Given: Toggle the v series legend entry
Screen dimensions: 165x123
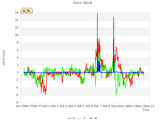Looking at the screenshot, I should (82, 118).
